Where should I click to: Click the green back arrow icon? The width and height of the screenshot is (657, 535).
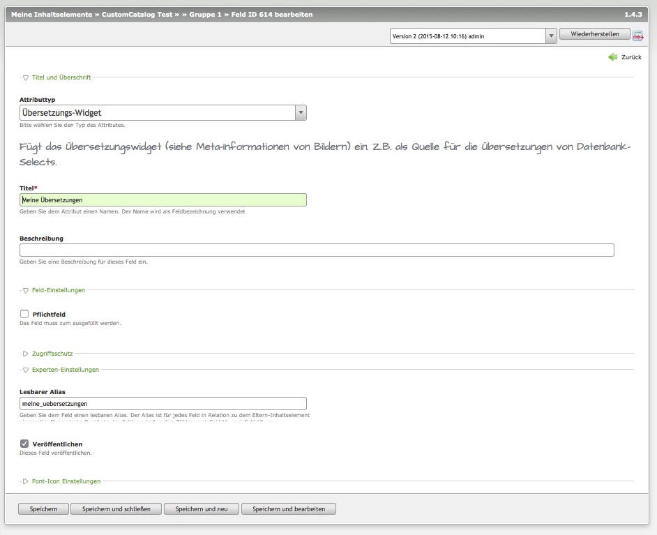612,57
